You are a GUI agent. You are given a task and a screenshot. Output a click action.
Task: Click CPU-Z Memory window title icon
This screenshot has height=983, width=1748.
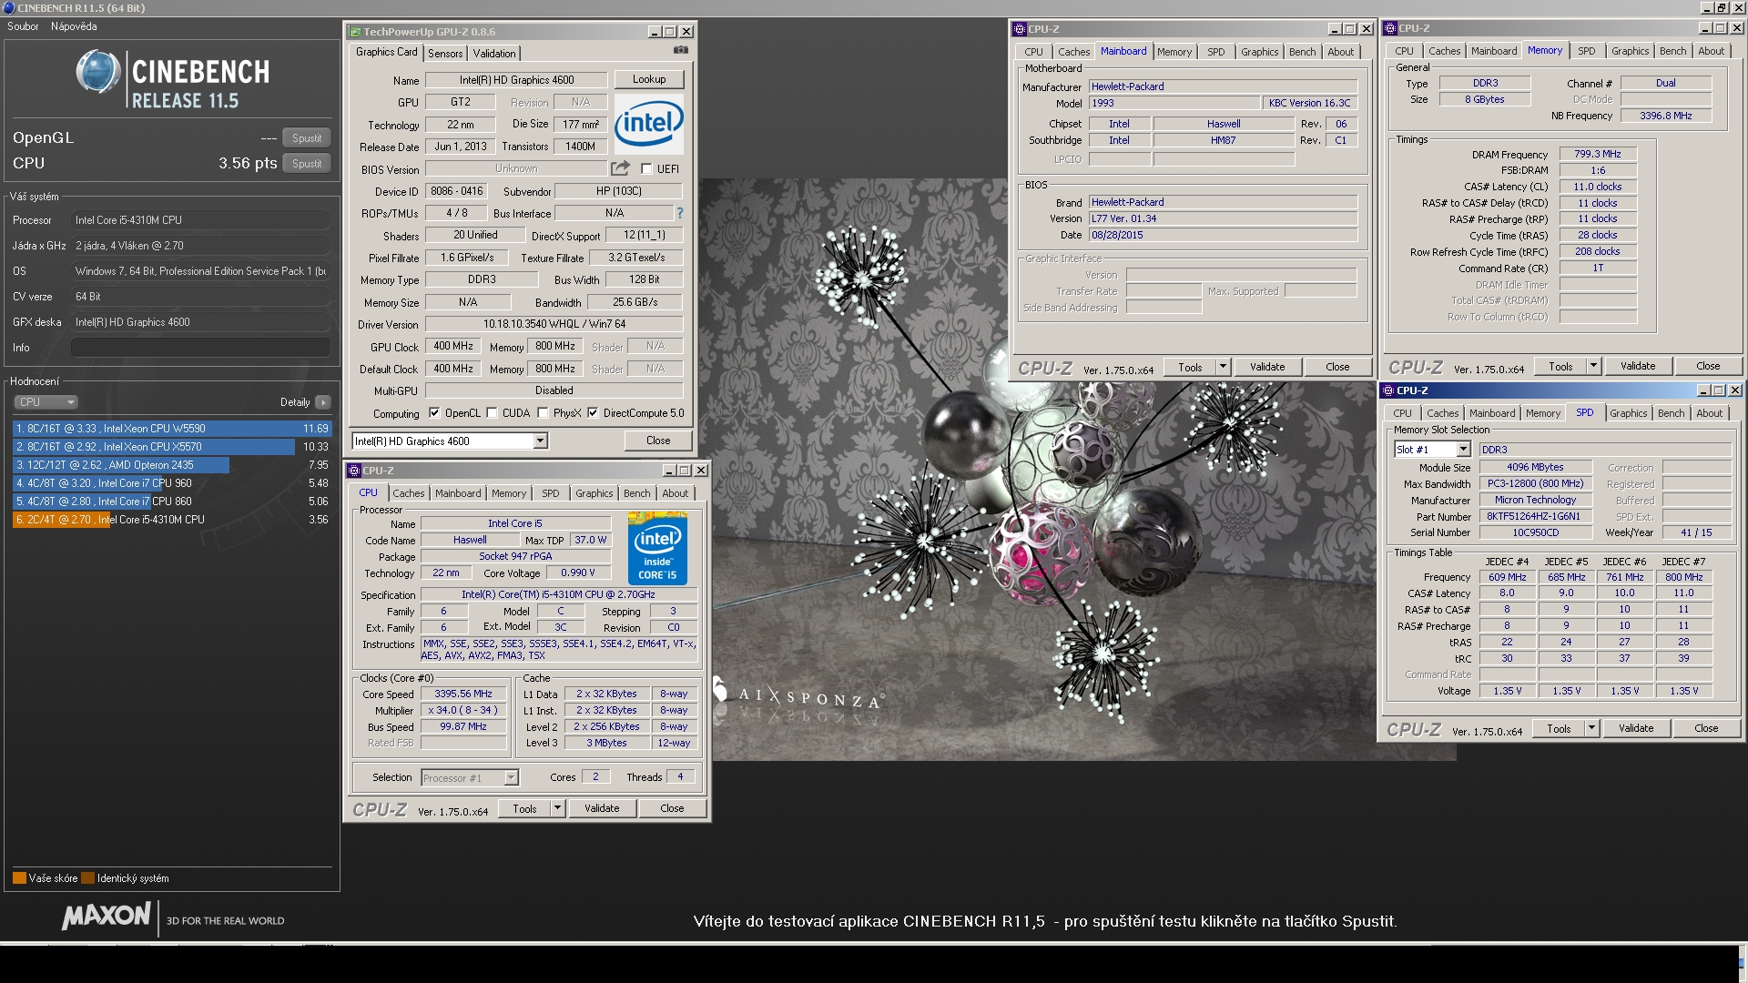[x=1391, y=28]
